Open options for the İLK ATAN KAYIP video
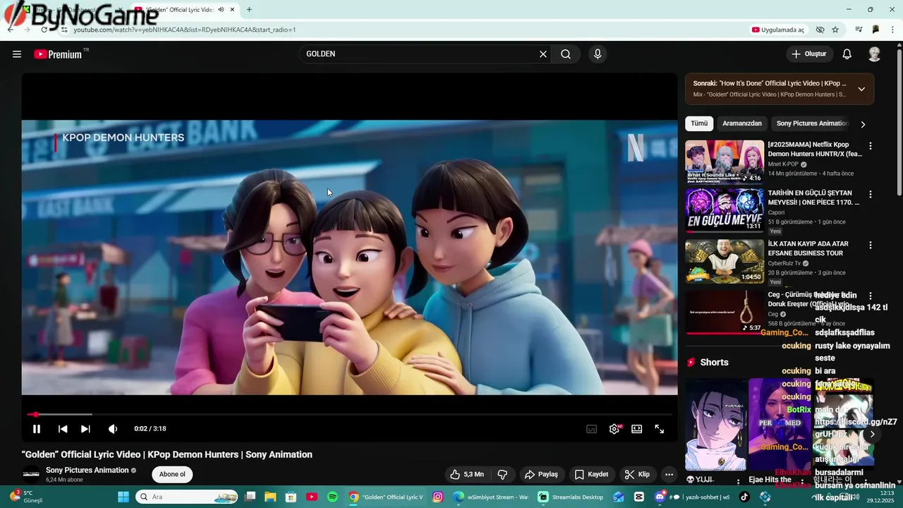This screenshot has width=903, height=508. 870,245
